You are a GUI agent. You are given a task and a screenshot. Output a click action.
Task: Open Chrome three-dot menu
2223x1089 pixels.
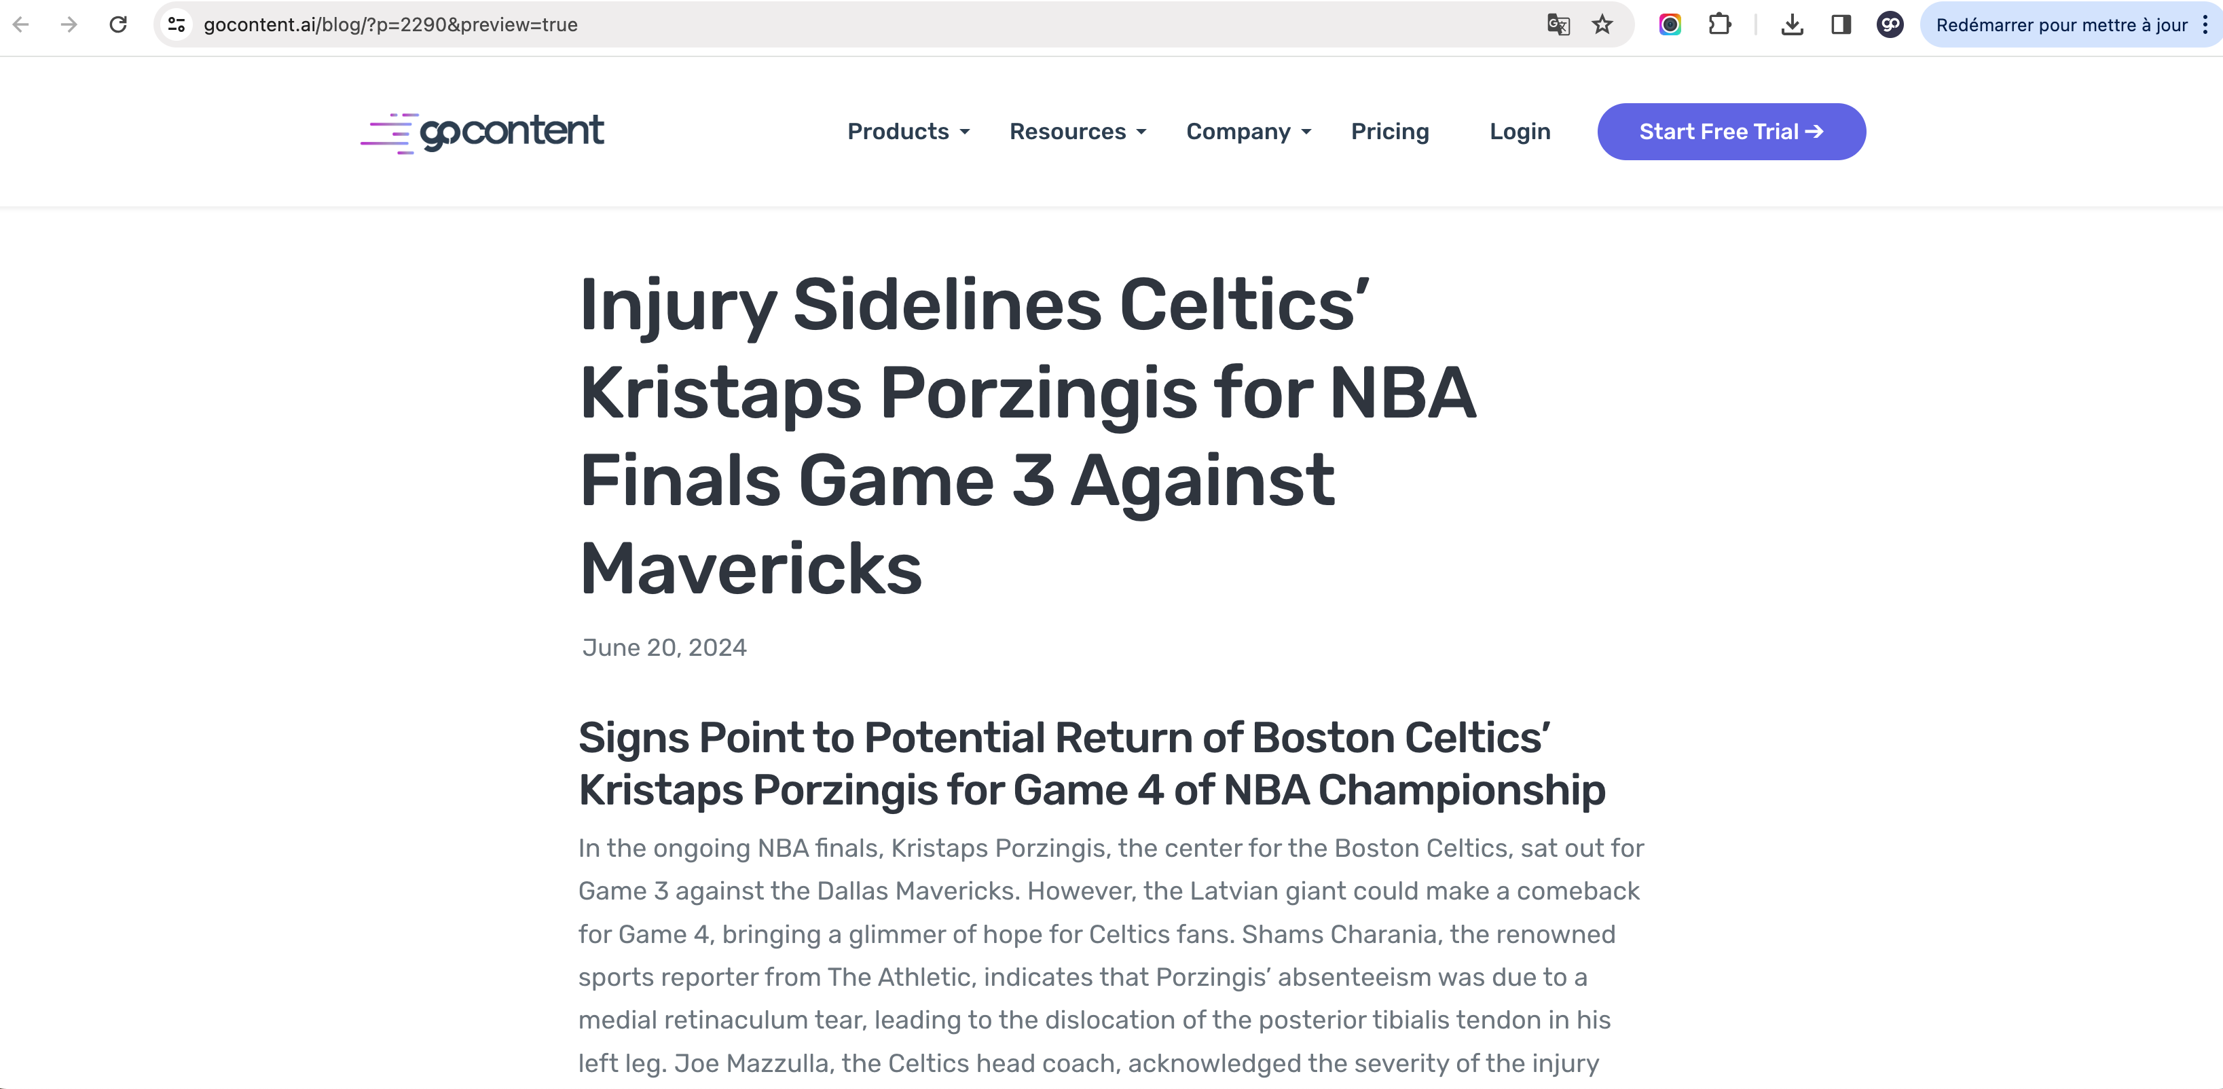point(2205,24)
